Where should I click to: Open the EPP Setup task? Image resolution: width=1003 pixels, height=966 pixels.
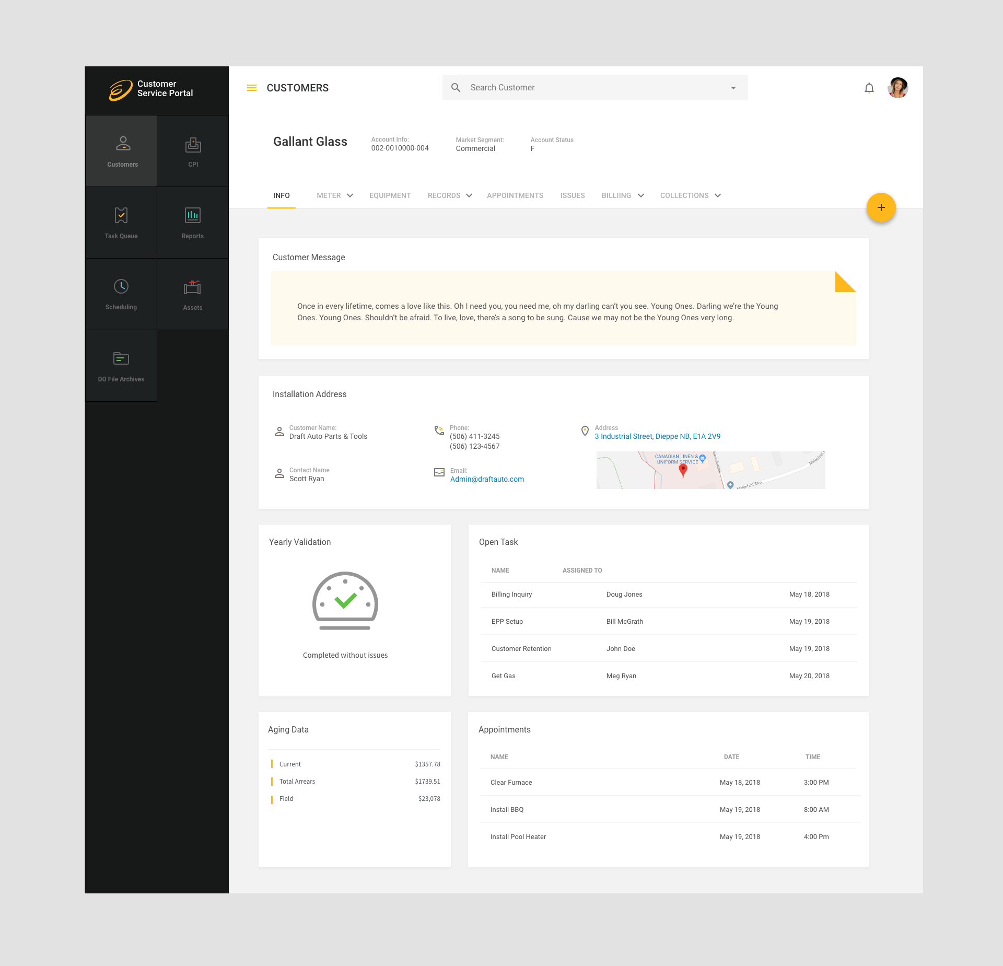[x=669, y=622]
